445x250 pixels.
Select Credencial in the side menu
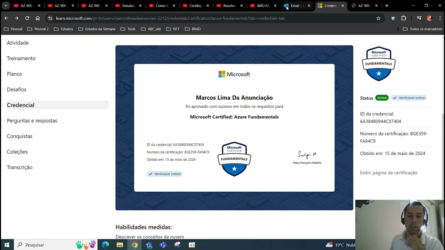pos(57,105)
